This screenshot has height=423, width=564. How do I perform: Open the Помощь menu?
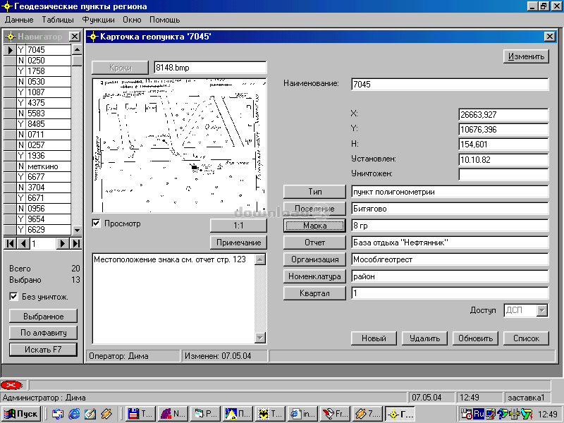164,20
